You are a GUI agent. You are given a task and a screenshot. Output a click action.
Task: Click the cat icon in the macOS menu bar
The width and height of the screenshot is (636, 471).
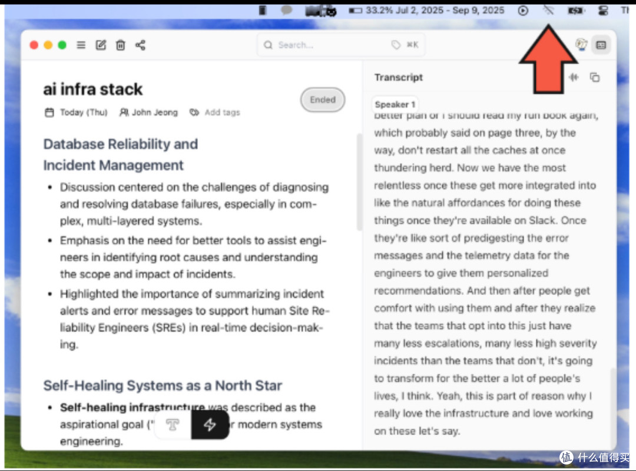click(x=332, y=11)
